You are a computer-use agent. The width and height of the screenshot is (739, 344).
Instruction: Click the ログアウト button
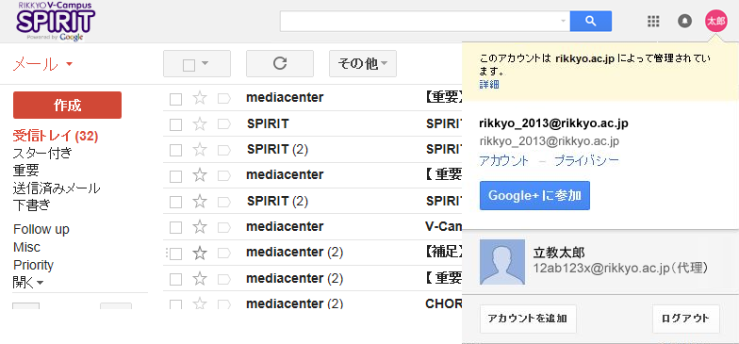tap(686, 319)
